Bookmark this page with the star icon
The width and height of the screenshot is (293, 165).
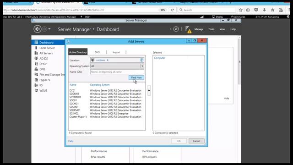pos(241,10)
